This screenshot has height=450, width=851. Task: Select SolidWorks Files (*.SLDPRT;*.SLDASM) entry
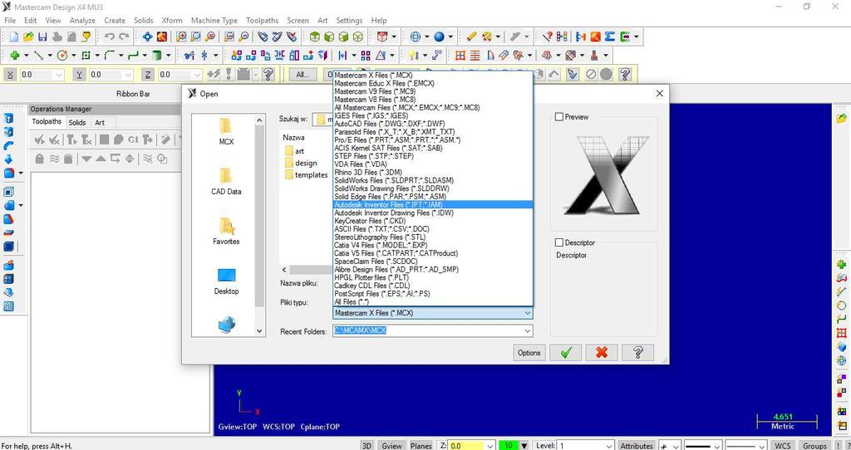pyautogui.click(x=432, y=180)
